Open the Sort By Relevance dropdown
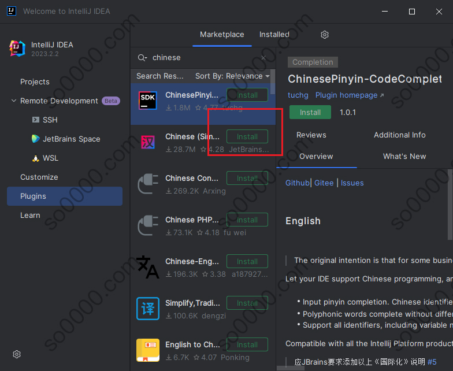 click(232, 76)
